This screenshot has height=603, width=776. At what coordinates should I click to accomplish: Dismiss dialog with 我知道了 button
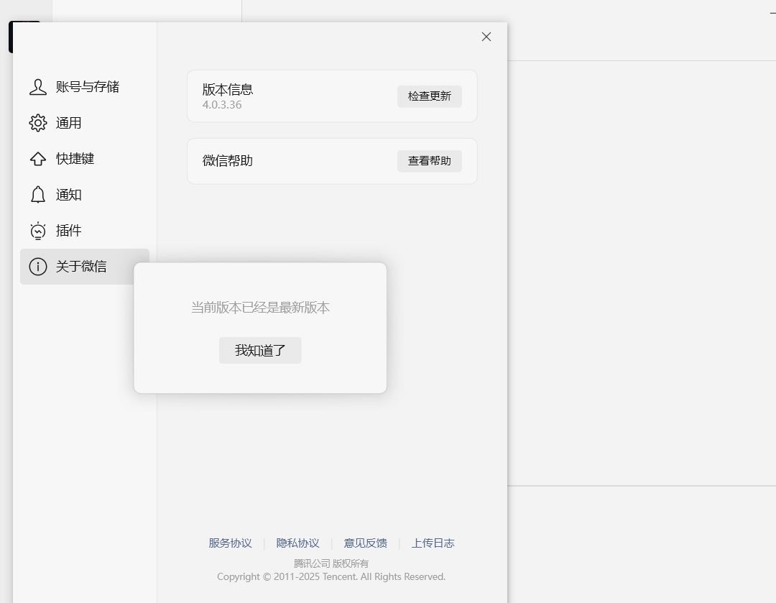(x=260, y=351)
